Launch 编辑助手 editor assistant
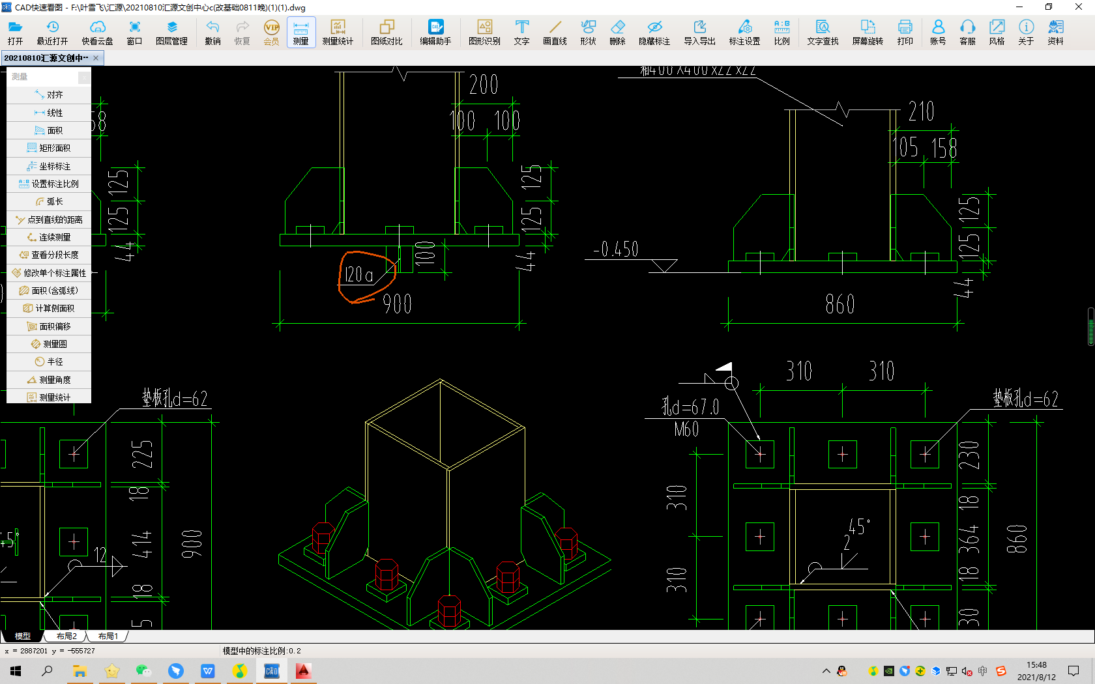Screen dimensions: 1095x684 point(435,32)
